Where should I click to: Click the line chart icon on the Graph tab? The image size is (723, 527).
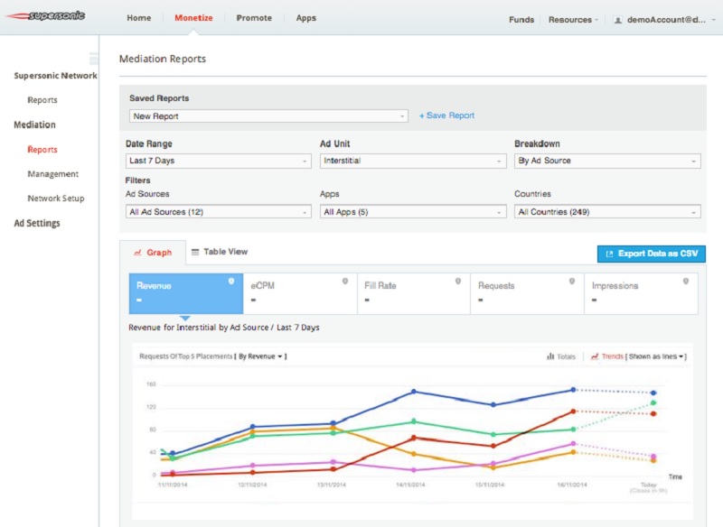tap(137, 253)
